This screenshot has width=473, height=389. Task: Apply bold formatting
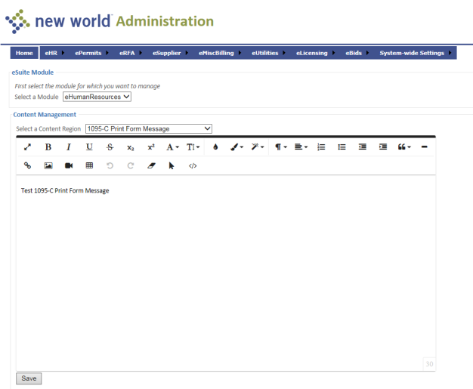click(x=48, y=147)
